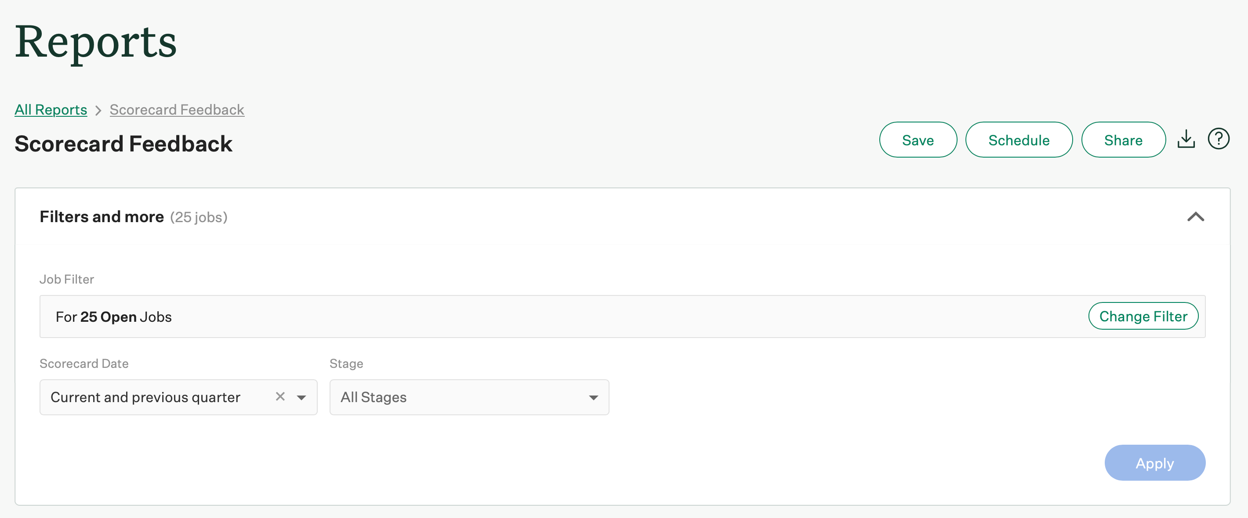Click the Filters and more heading
Screen dimensions: 1248x518
(101, 216)
